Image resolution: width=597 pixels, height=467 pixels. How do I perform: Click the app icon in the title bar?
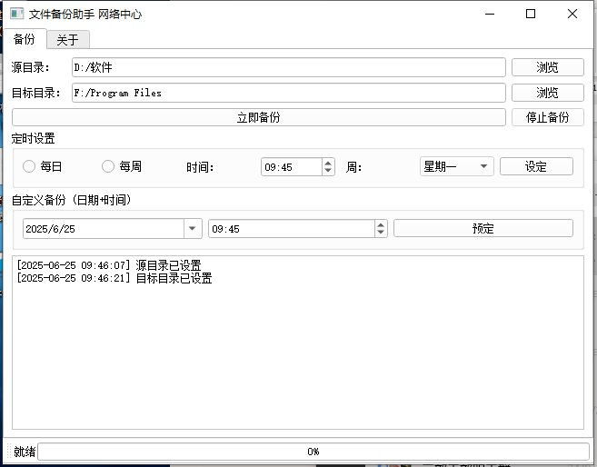[16, 15]
